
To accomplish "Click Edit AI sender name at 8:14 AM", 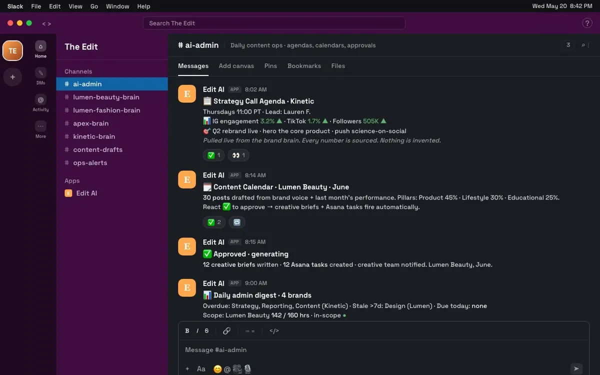I will click(x=213, y=175).
